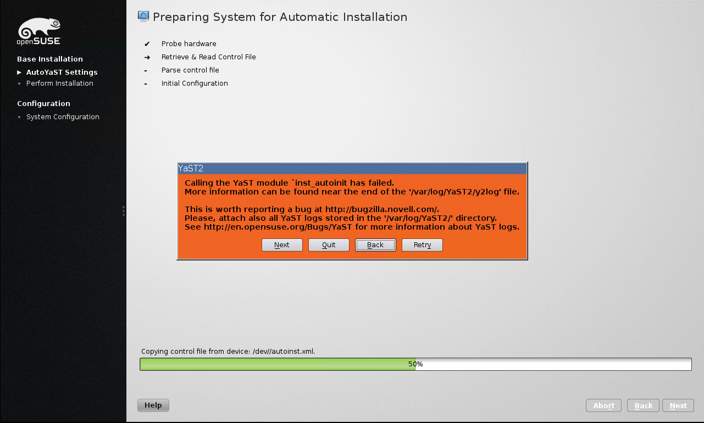Viewport: 704px width, 423px height.
Task: Click the checkmark next to Probe hardware
Action: (x=147, y=44)
